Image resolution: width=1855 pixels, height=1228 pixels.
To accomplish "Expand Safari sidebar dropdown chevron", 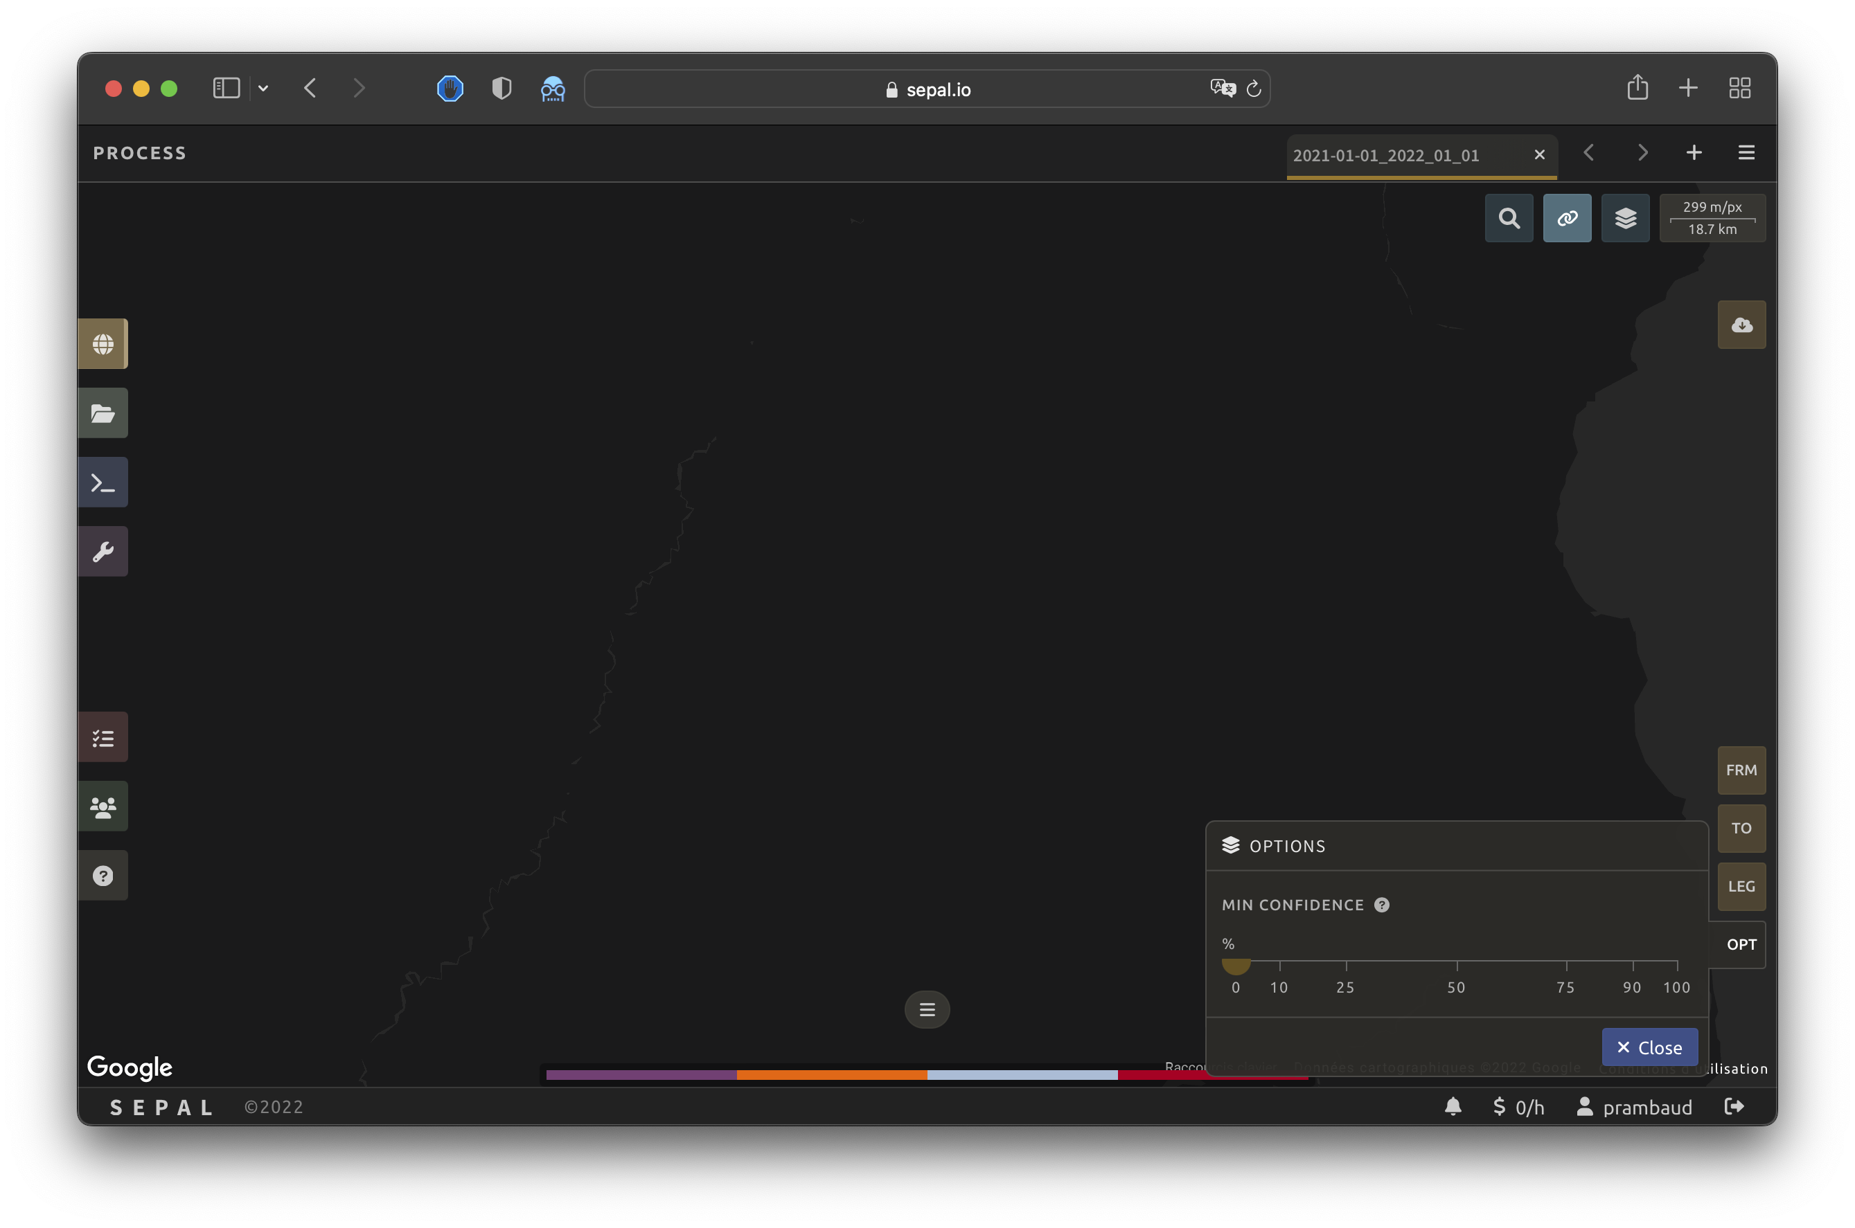I will [x=263, y=89].
